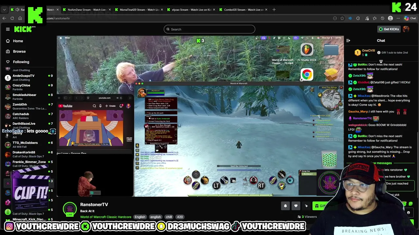Click OneCh1ll in the chat leaderboard

[368, 51]
